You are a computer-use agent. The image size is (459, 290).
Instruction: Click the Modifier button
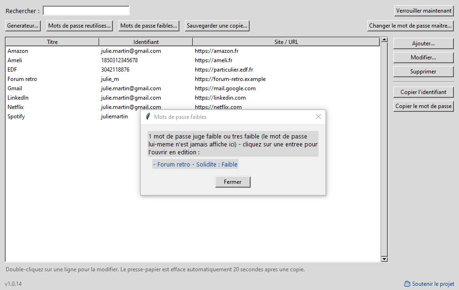pos(423,58)
